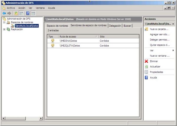
Task: Select the Servidores de espacio de nombres tab
Action: click(88, 25)
